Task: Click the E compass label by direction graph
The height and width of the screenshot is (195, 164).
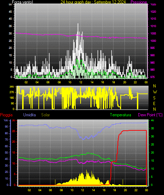Action: [x=154, y=104]
